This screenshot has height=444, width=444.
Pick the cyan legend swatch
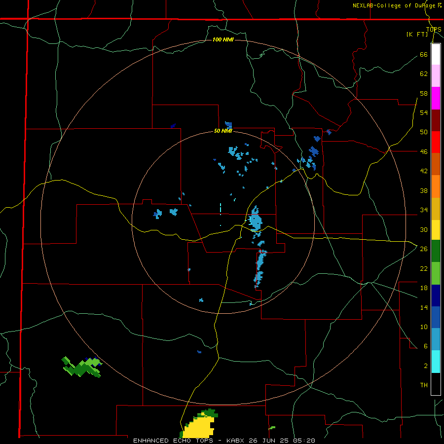[436, 362]
